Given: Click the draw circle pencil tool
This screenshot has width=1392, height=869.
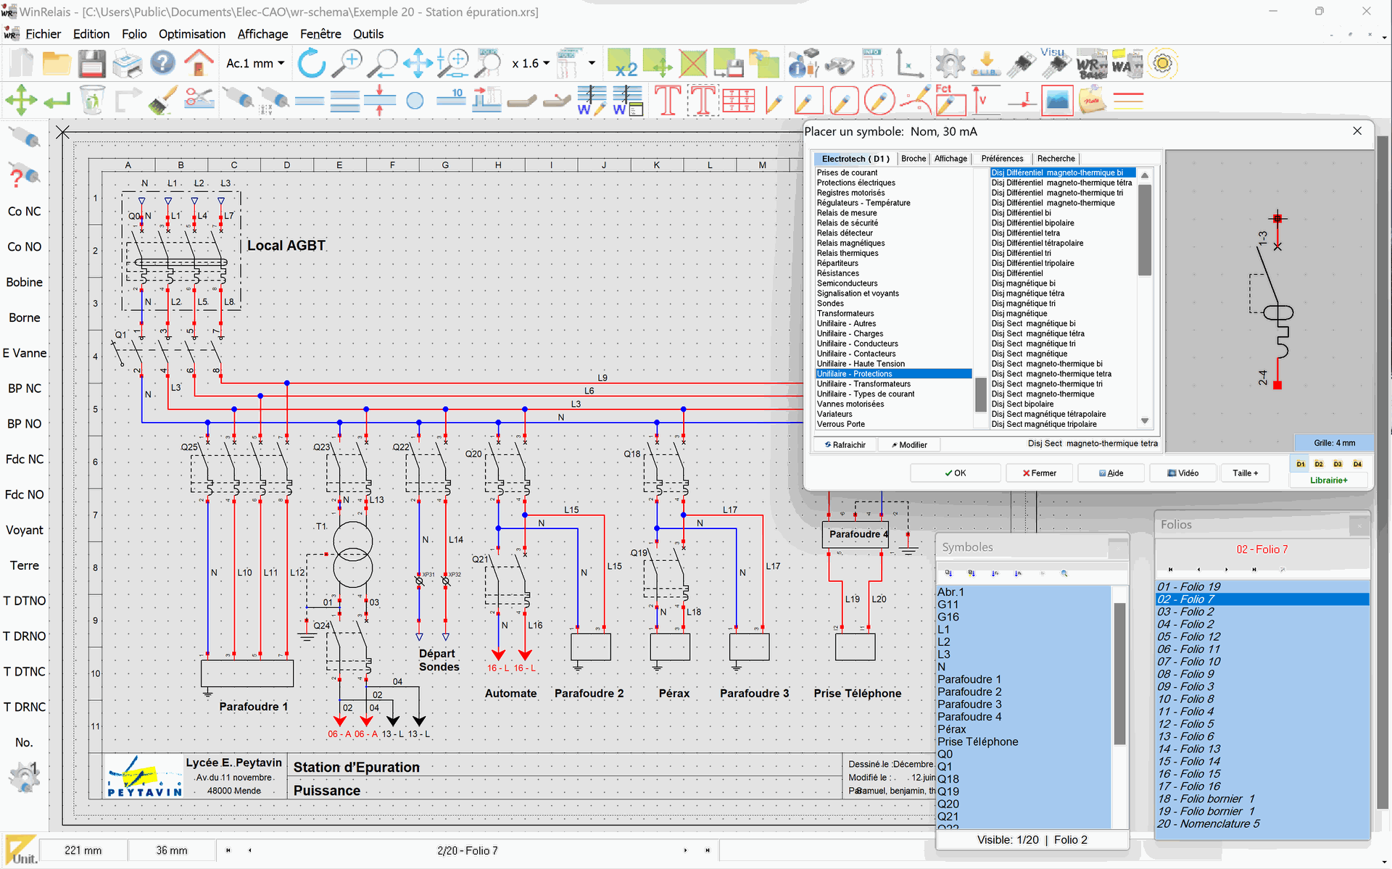Looking at the screenshot, I should click(x=879, y=100).
